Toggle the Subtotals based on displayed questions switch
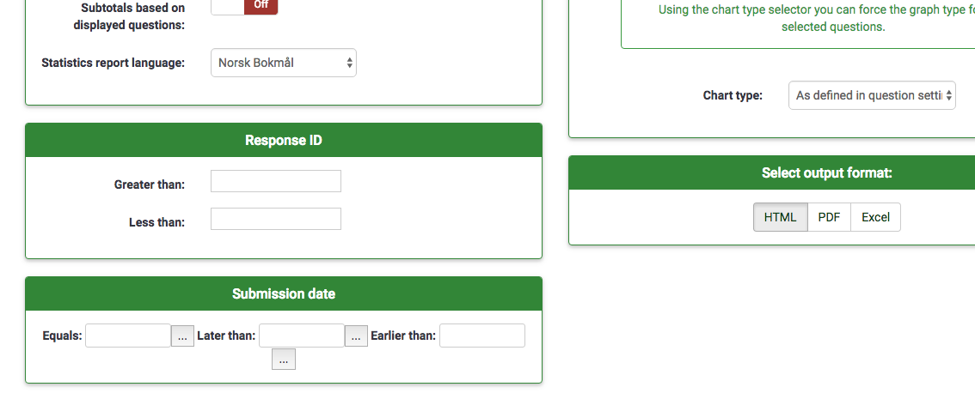 coord(244,5)
